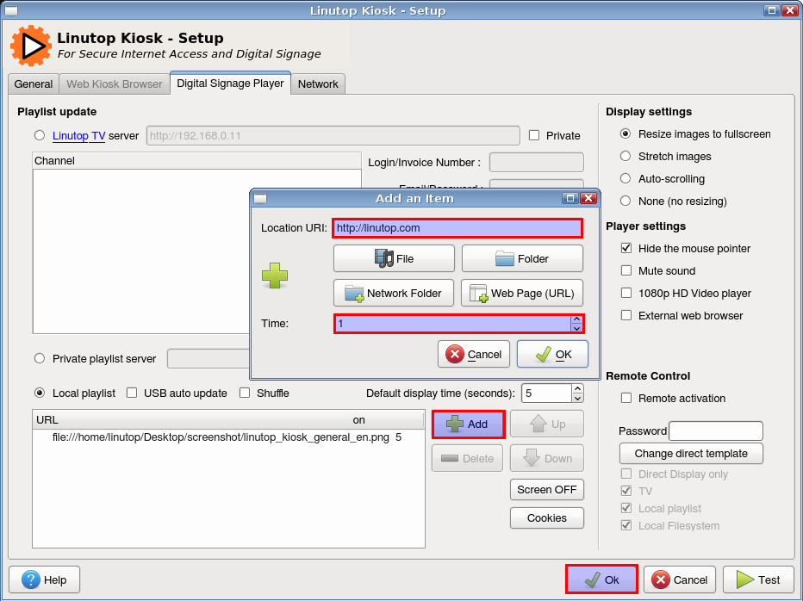Increase the default display time
The height and width of the screenshot is (601, 803).
click(x=577, y=389)
